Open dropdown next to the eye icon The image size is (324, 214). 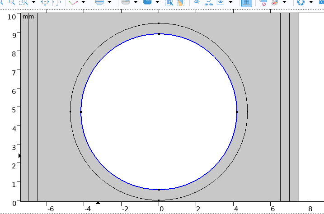pos(230,2)
